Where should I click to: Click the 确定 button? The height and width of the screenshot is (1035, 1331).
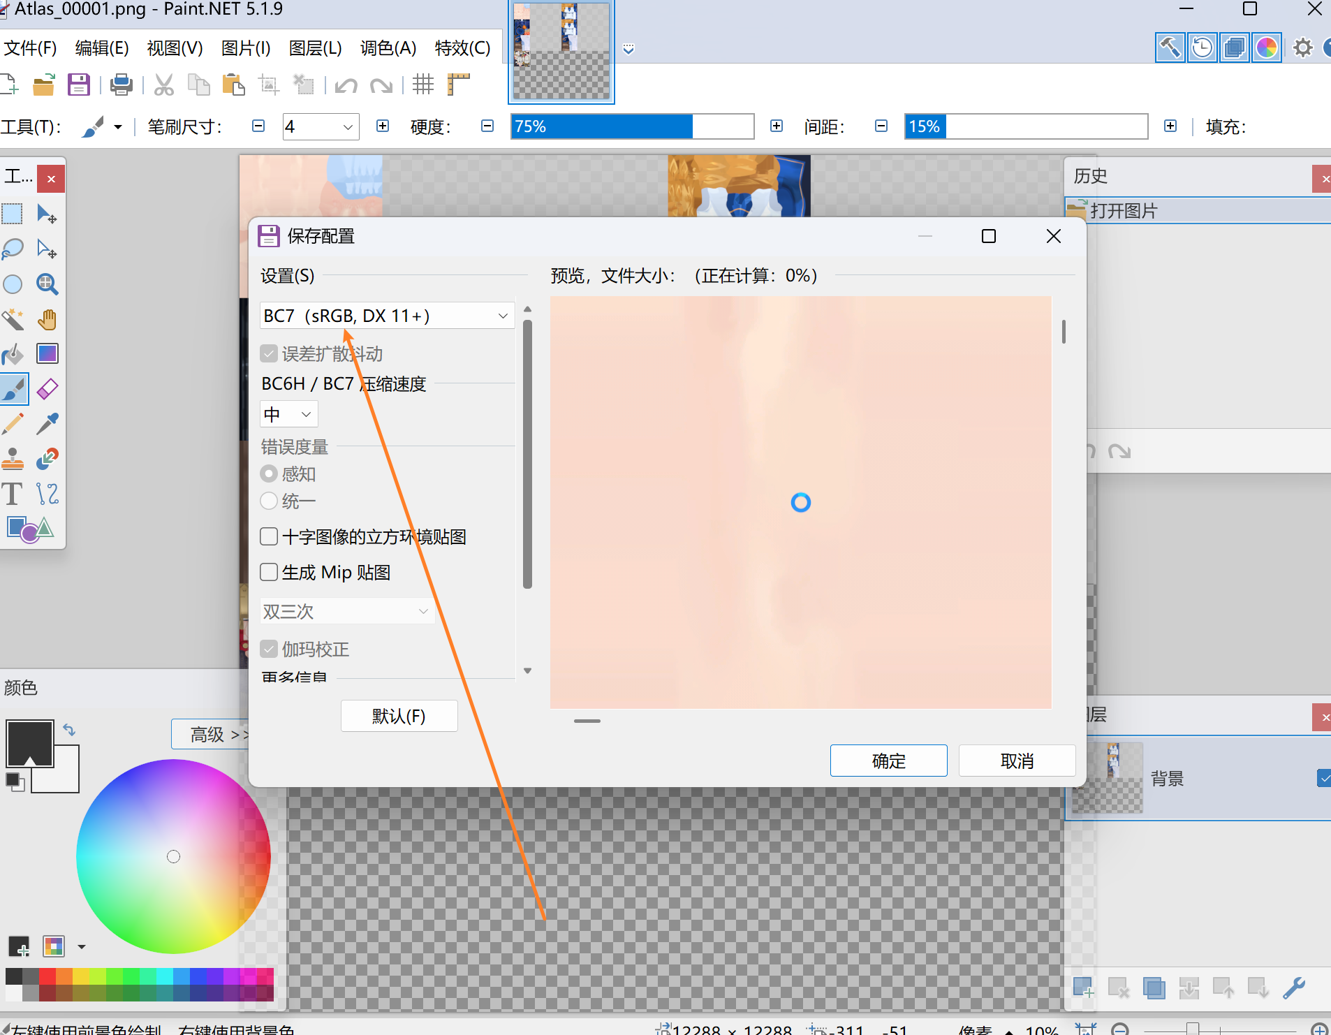(x=888, y=761)
